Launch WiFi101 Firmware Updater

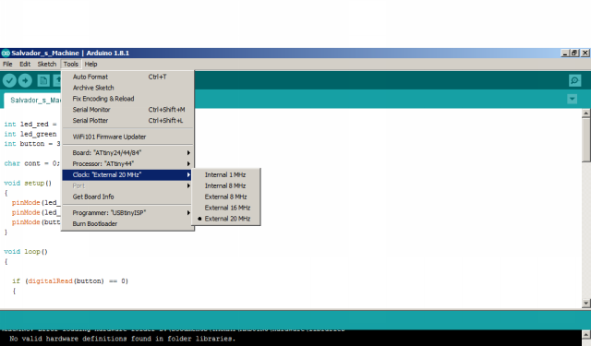127,137
